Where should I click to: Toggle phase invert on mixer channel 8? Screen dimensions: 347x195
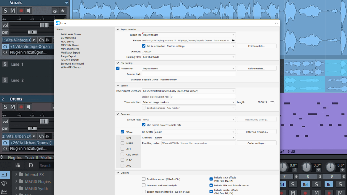tap(318, 170)
